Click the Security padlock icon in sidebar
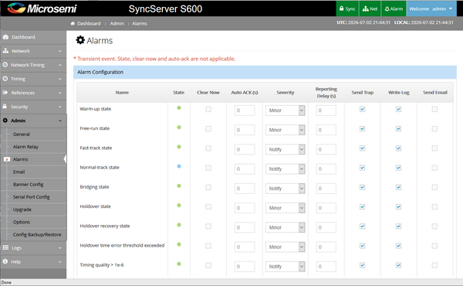 click(5, 106)
